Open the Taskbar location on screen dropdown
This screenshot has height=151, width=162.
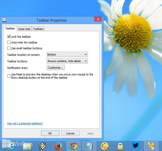[67, 54]
